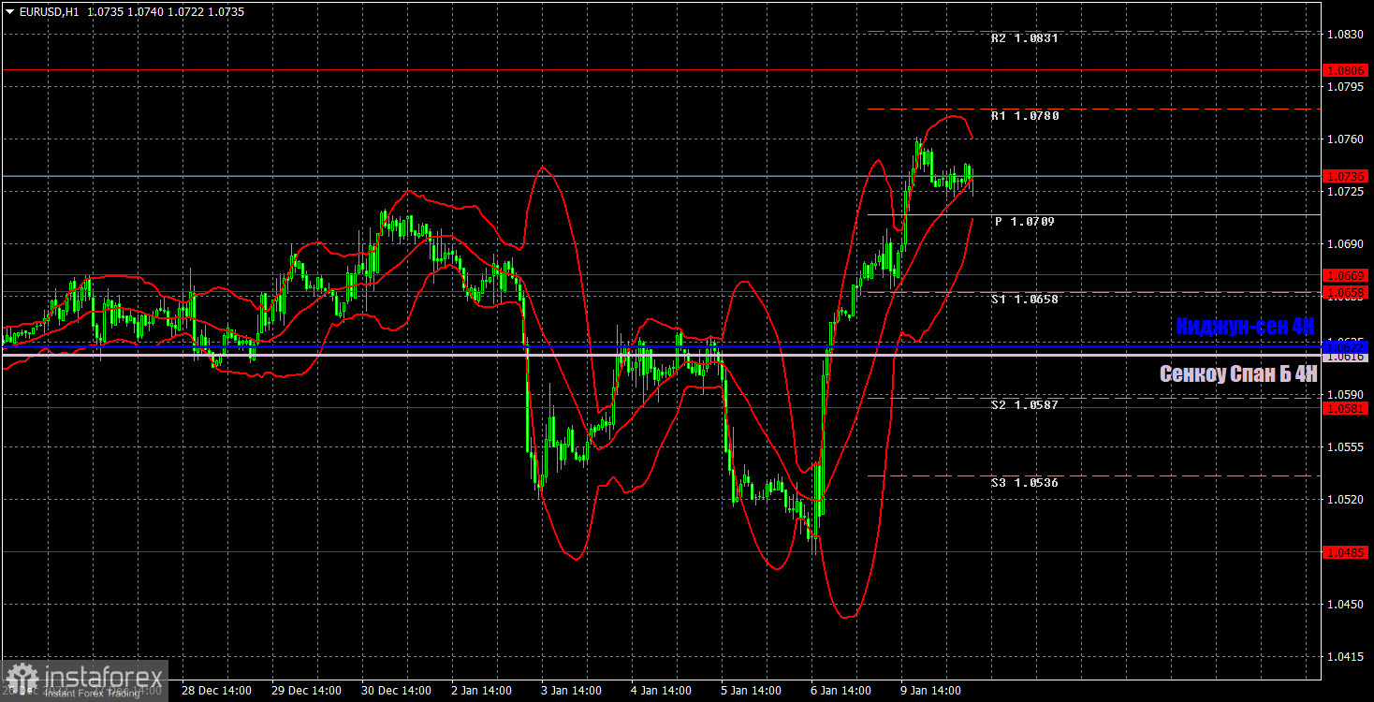Click the 1.0830 value on price axis
1374x702 pixels.
click(x=1346, y=34)
